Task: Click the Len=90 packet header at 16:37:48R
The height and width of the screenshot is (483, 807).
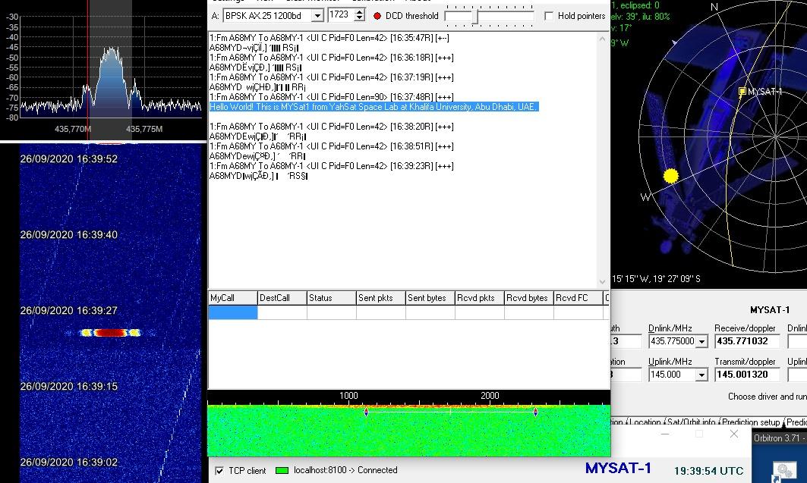Action: coord(332,97)
